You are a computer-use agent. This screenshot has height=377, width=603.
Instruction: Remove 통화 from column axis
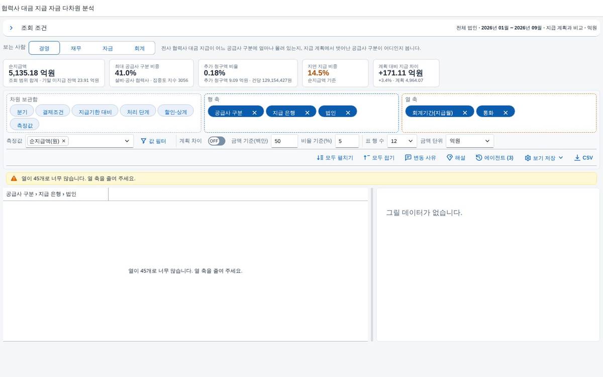coord(506,113)
